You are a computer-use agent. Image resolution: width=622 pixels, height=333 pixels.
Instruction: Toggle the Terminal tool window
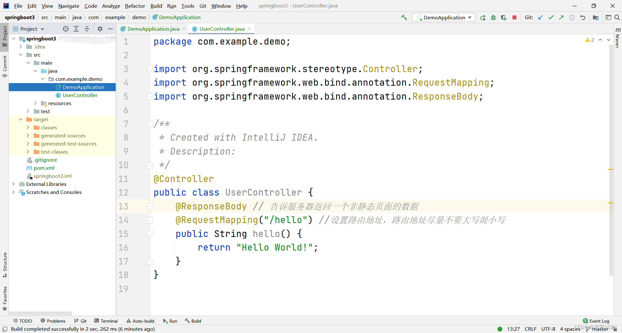[x=106, y=321]
